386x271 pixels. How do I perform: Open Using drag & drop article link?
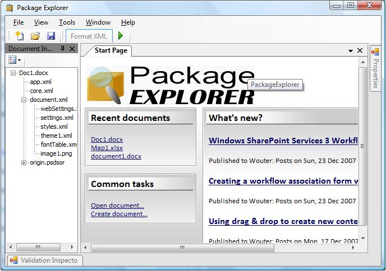pos(283,221)
